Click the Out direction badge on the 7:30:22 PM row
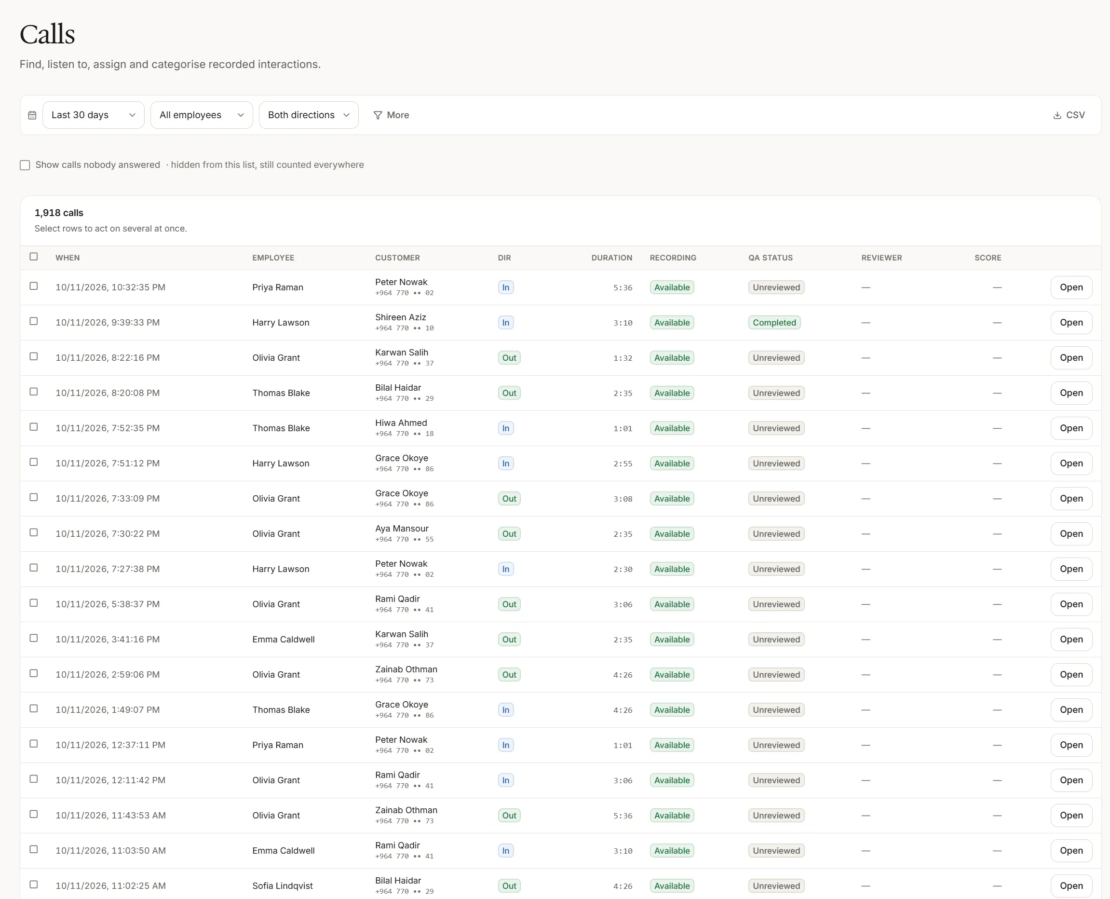 coord(510,534)
